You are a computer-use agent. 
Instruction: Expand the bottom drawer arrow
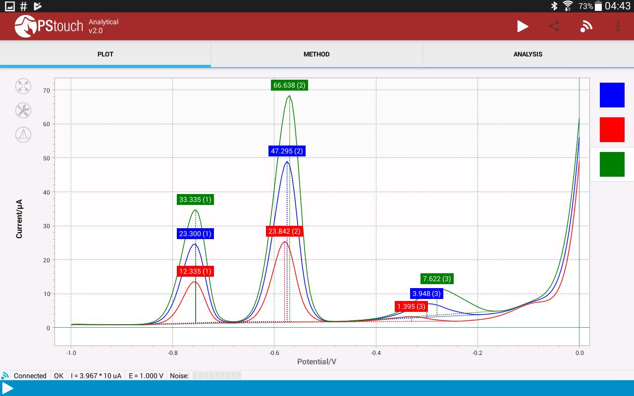[x=7, y=388]
